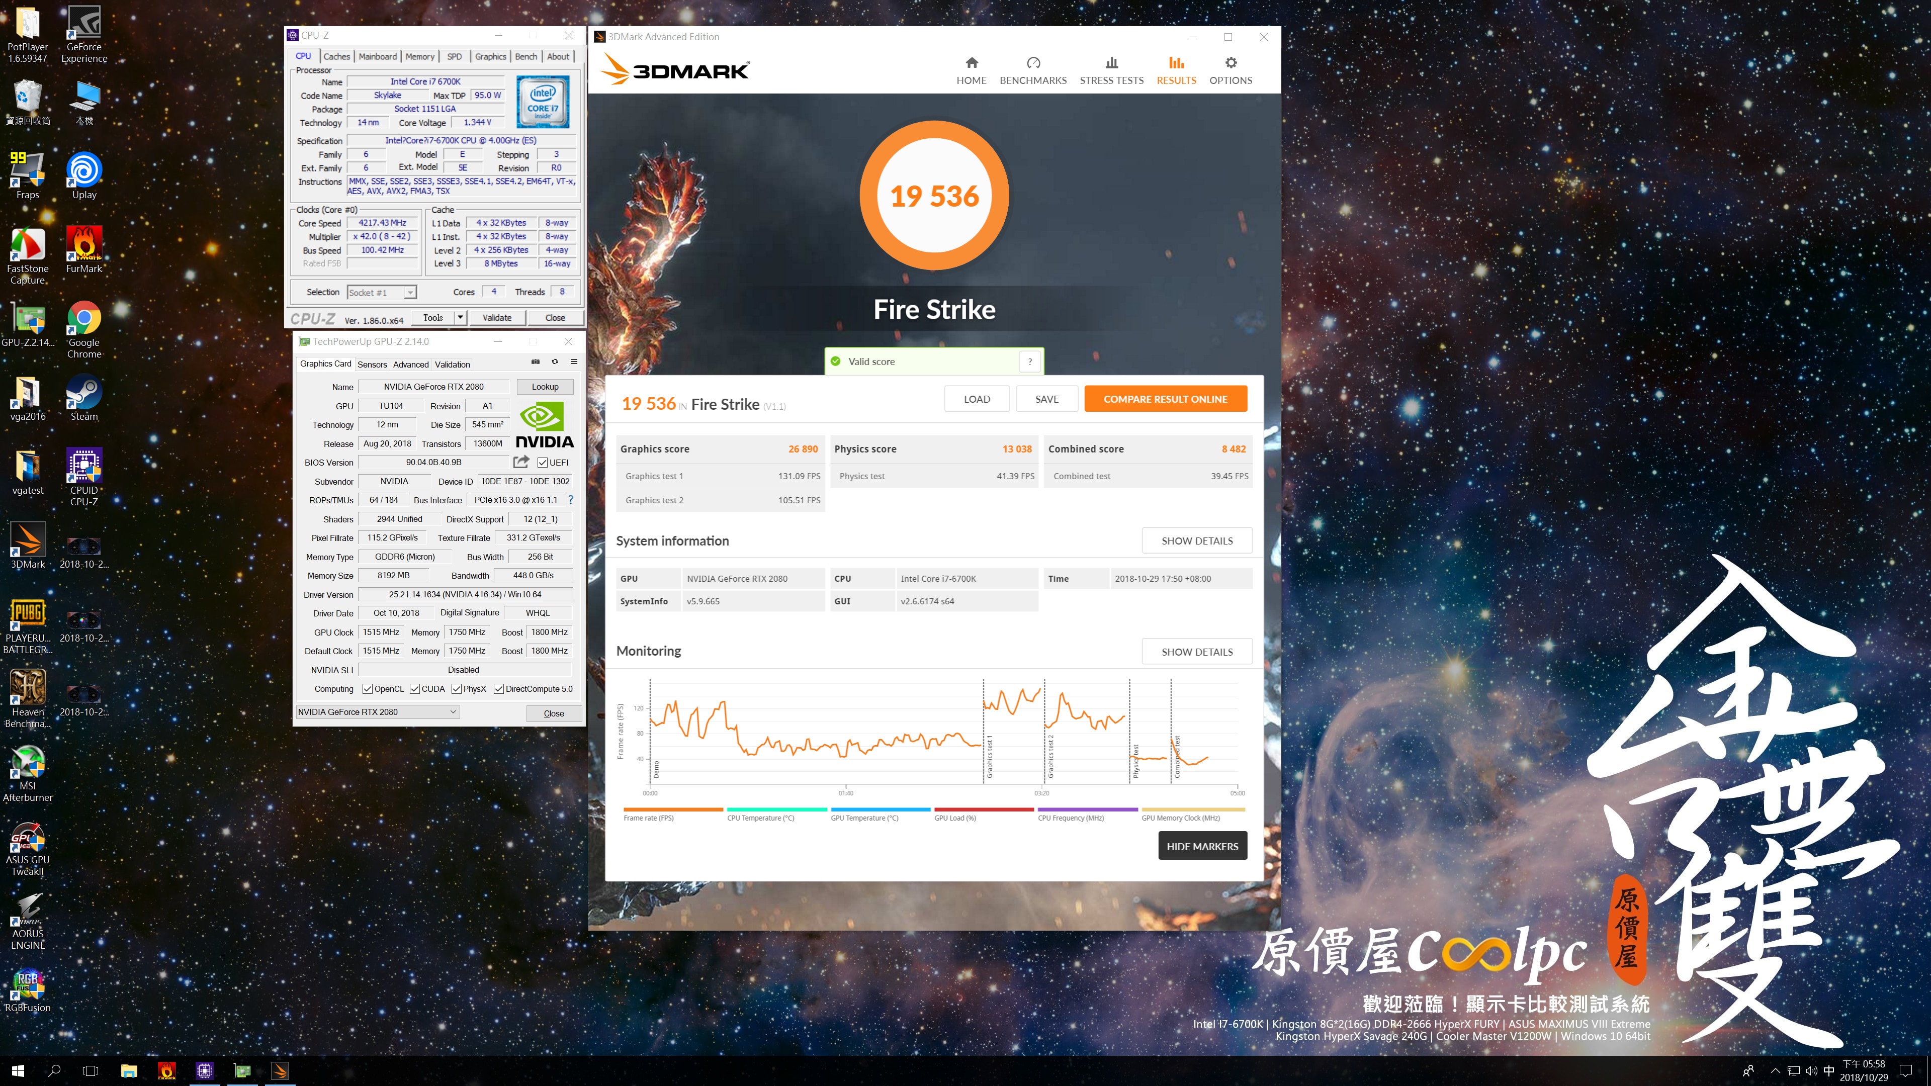Switch to CPU-Z Mainboard tab
Screen dimensions: 1931x1086
click(x=378, y=56)
